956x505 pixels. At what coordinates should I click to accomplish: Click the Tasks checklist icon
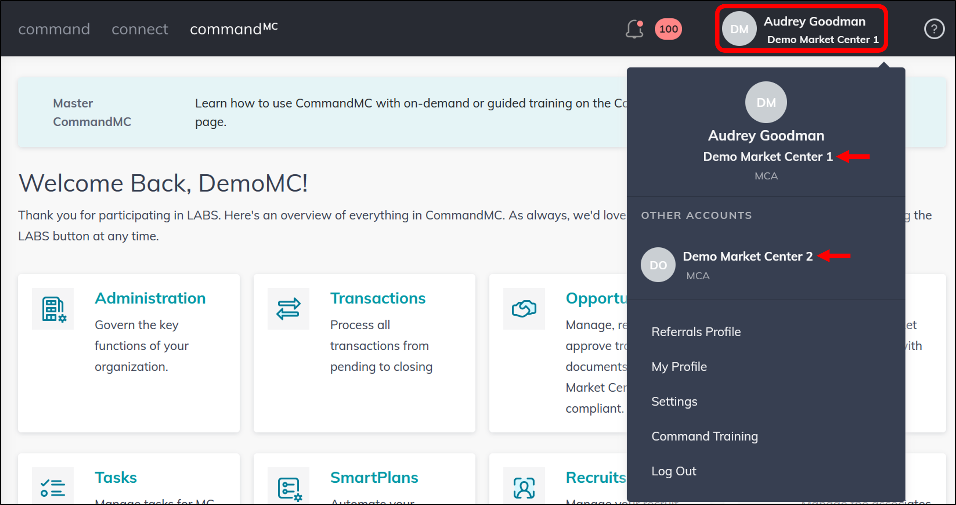[53, 488]
